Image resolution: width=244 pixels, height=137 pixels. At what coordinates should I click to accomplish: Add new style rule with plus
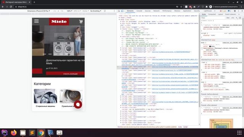pos(236,18)
